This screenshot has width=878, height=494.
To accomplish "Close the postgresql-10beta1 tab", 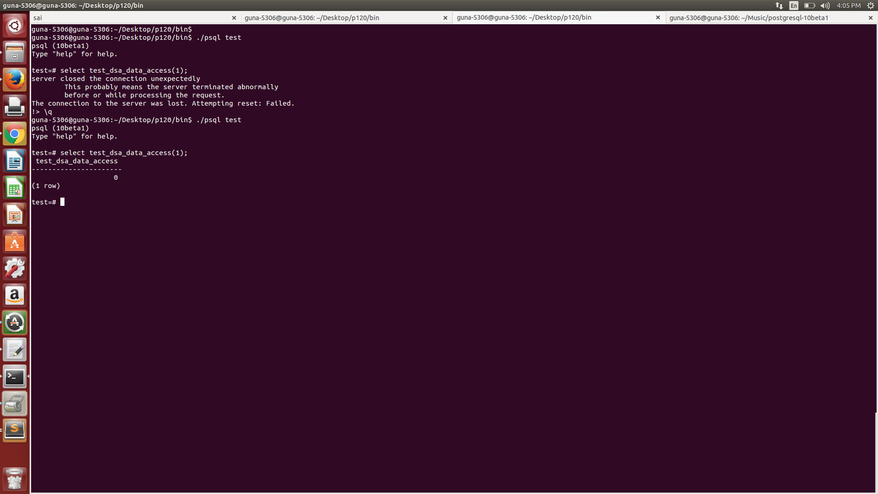I will tap(870, 18).
